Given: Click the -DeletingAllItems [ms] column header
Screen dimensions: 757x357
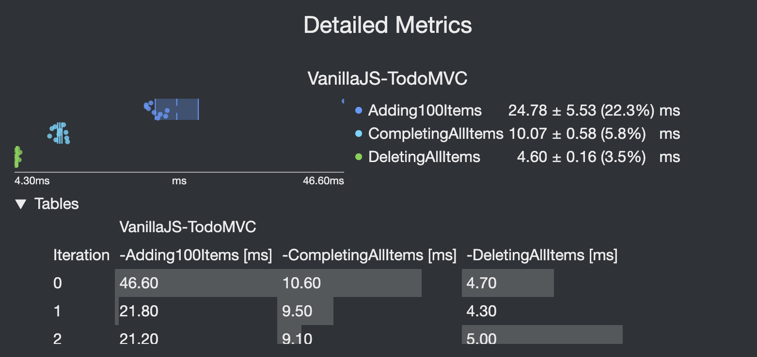Looking at the screenshot, I should (542, 255).
